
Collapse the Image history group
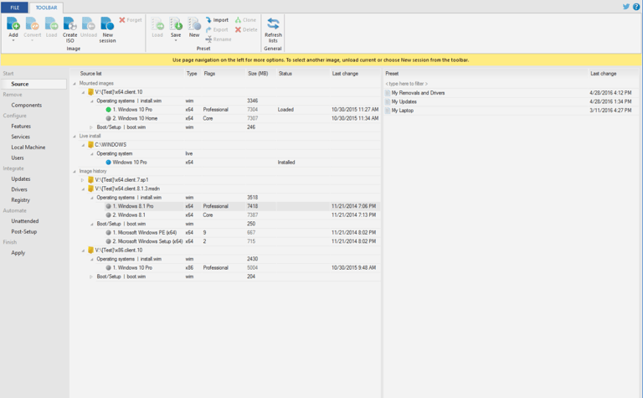pyautogui.click(x=75, y=171)
